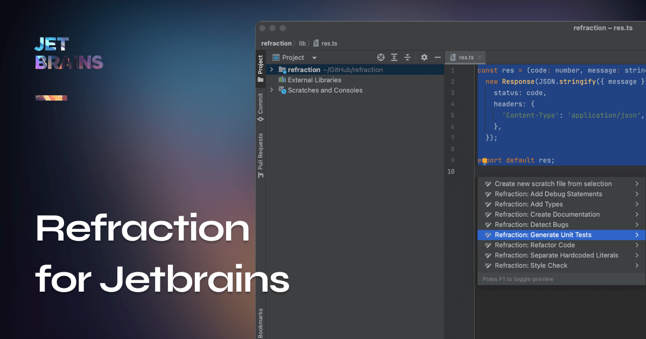Click the External Libraries icon

(282, 80)
